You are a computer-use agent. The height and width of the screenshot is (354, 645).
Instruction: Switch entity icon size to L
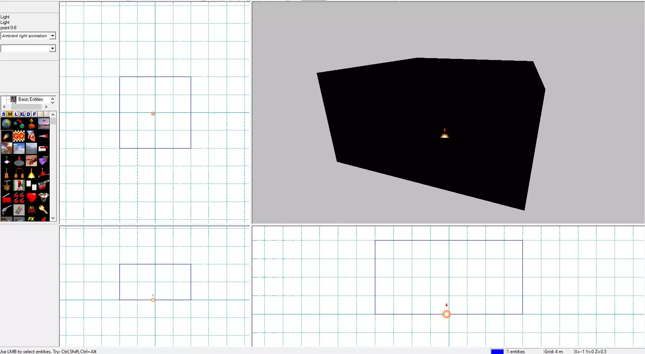pos(16,114)
